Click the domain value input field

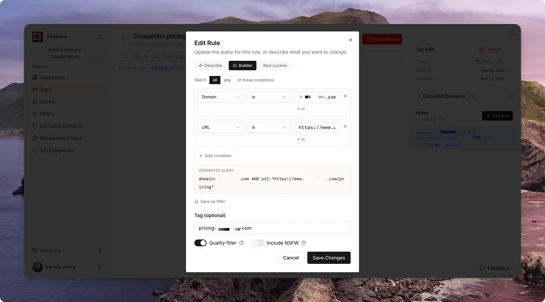(317, 97)
